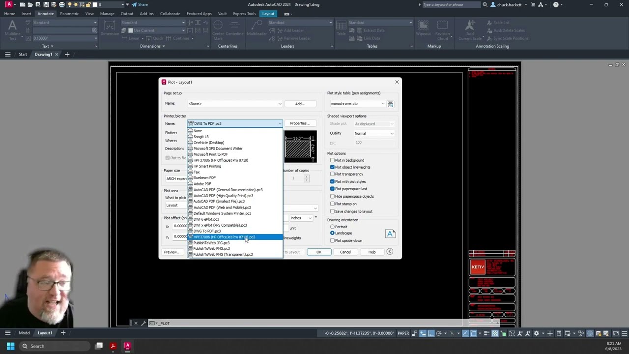Open the plot scale inches units dropdown
This screenshot has height=354, width=629.
coord(301,218)
